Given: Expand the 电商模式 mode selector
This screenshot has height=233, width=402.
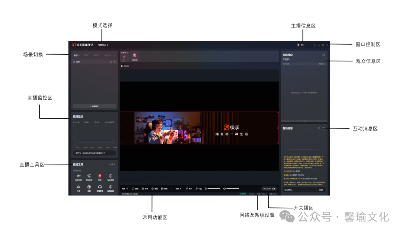Looking at the screenshot, I should click(103, 45).
